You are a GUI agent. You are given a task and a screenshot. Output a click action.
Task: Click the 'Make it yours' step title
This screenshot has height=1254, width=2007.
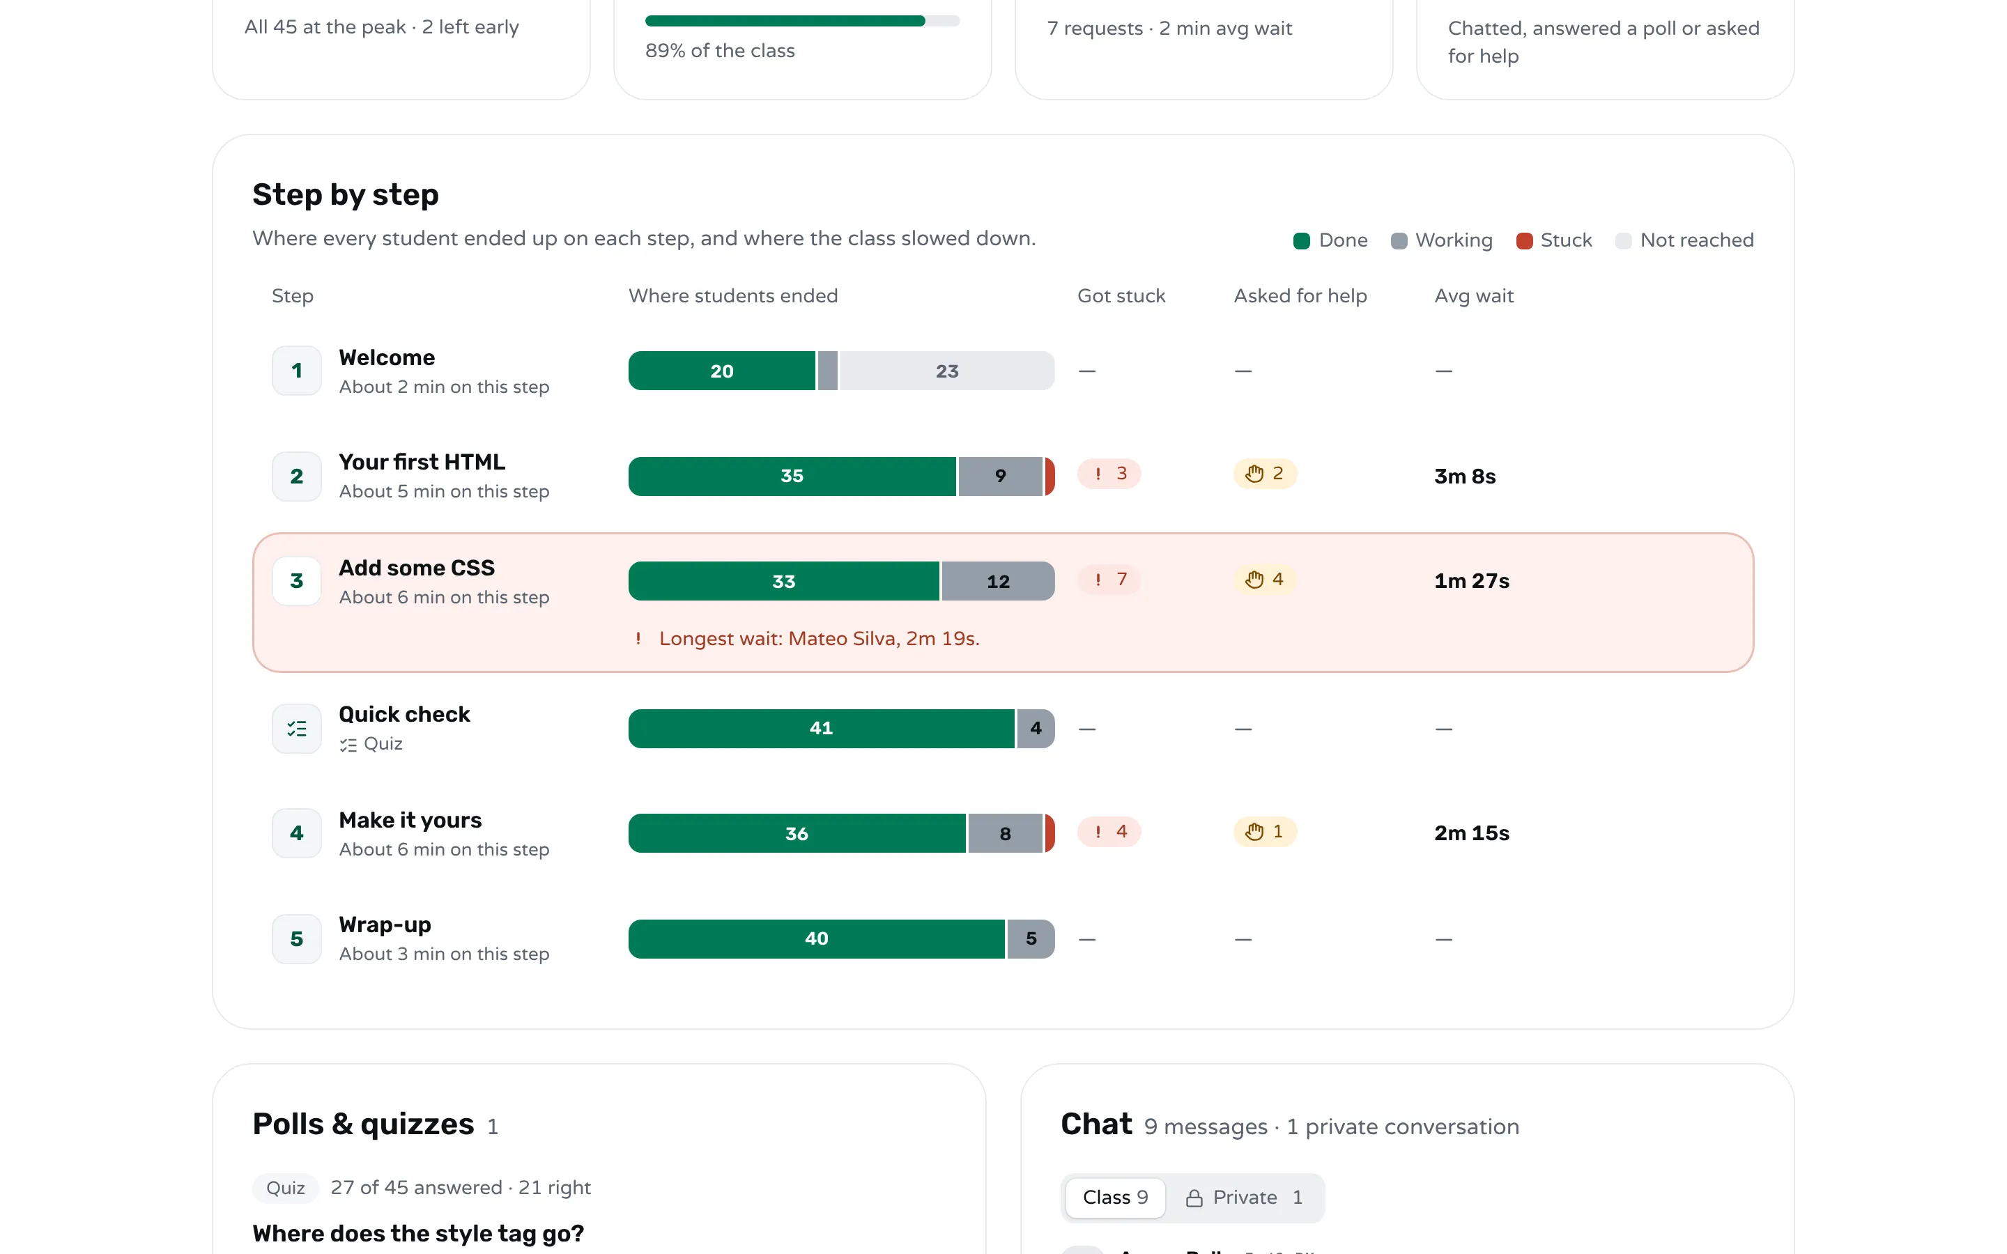pyautogui.click(x=410, y=820)
